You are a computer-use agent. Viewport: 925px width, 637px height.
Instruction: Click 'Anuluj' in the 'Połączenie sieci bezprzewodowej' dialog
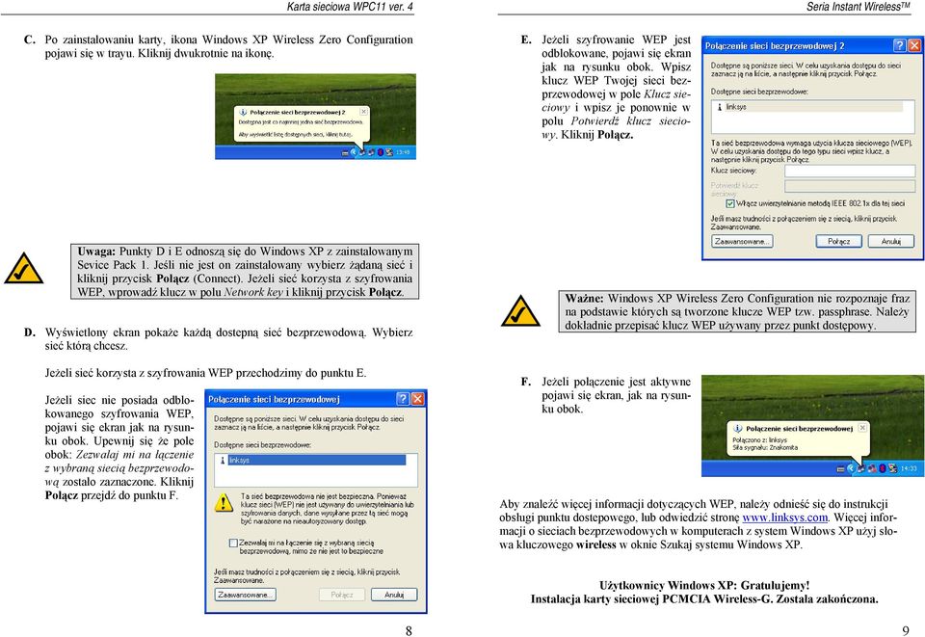394,595
